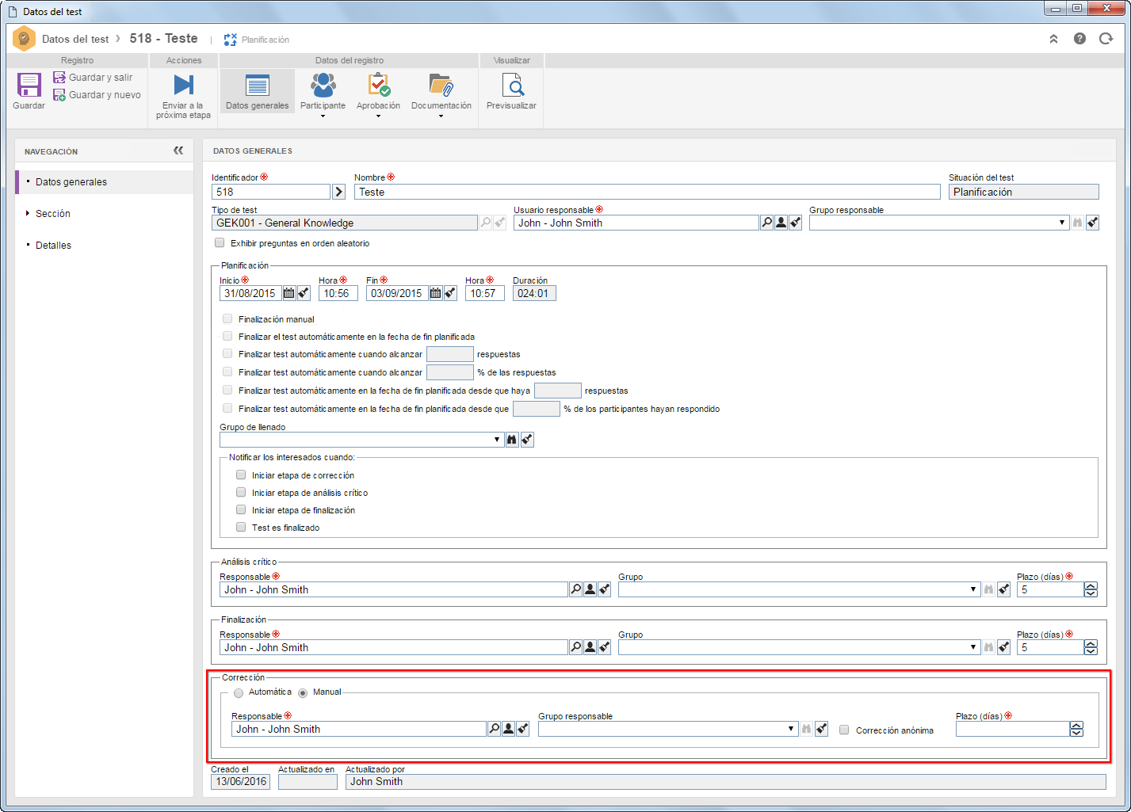The image size is (1131, 812).
Task: Collapse the Navegación panel
Action: coord(178,151)
